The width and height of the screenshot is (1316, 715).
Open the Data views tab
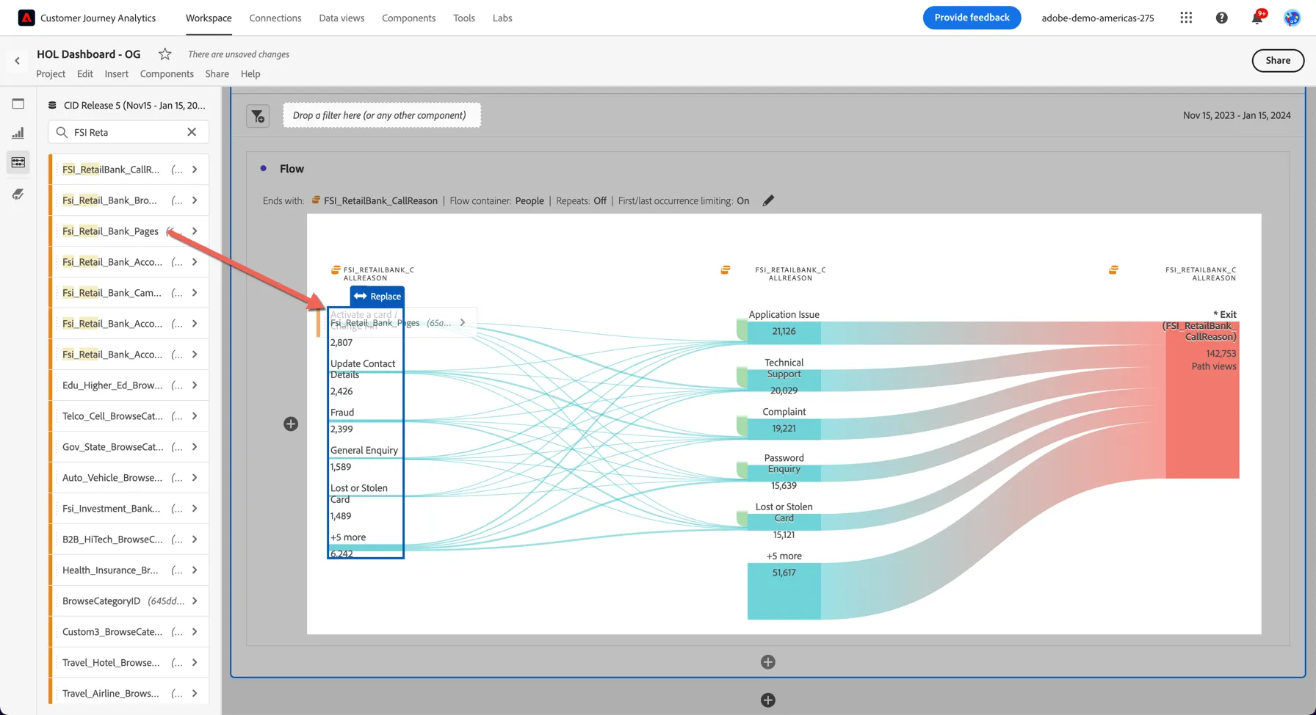click(x=341, y=18)
